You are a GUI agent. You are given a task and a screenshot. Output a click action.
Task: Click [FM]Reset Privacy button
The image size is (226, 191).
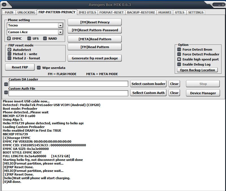(x=95, y=22)
